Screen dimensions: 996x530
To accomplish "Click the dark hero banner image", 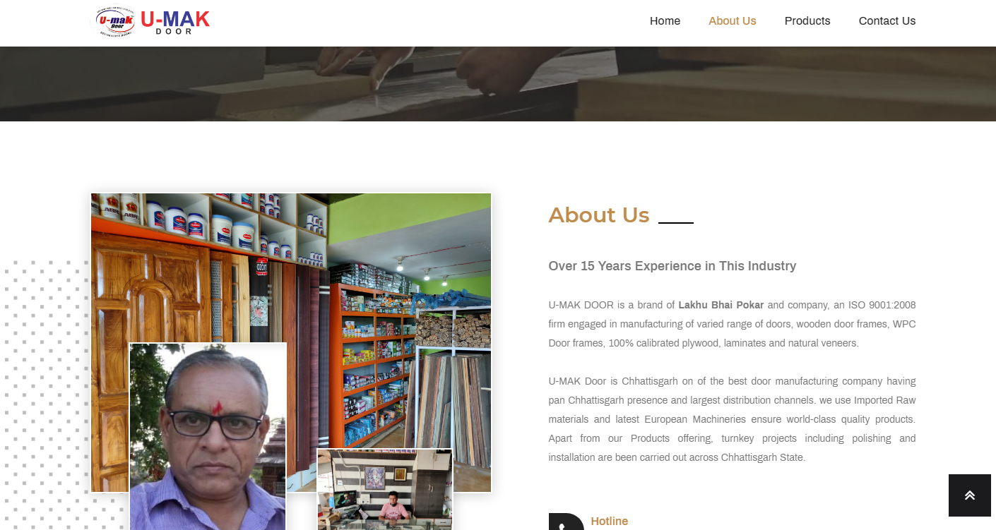I will tap(498, 84).
